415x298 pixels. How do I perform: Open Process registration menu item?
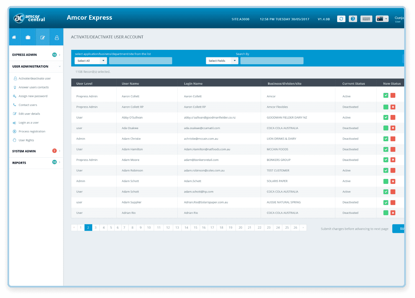(x=32, y=132)
